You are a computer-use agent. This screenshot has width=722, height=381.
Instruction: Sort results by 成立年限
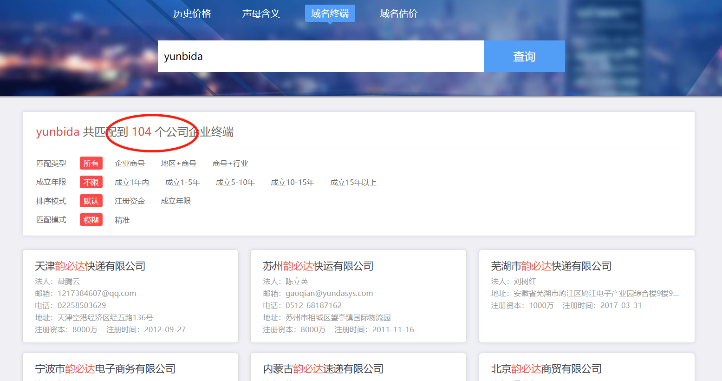coord(176,201)
